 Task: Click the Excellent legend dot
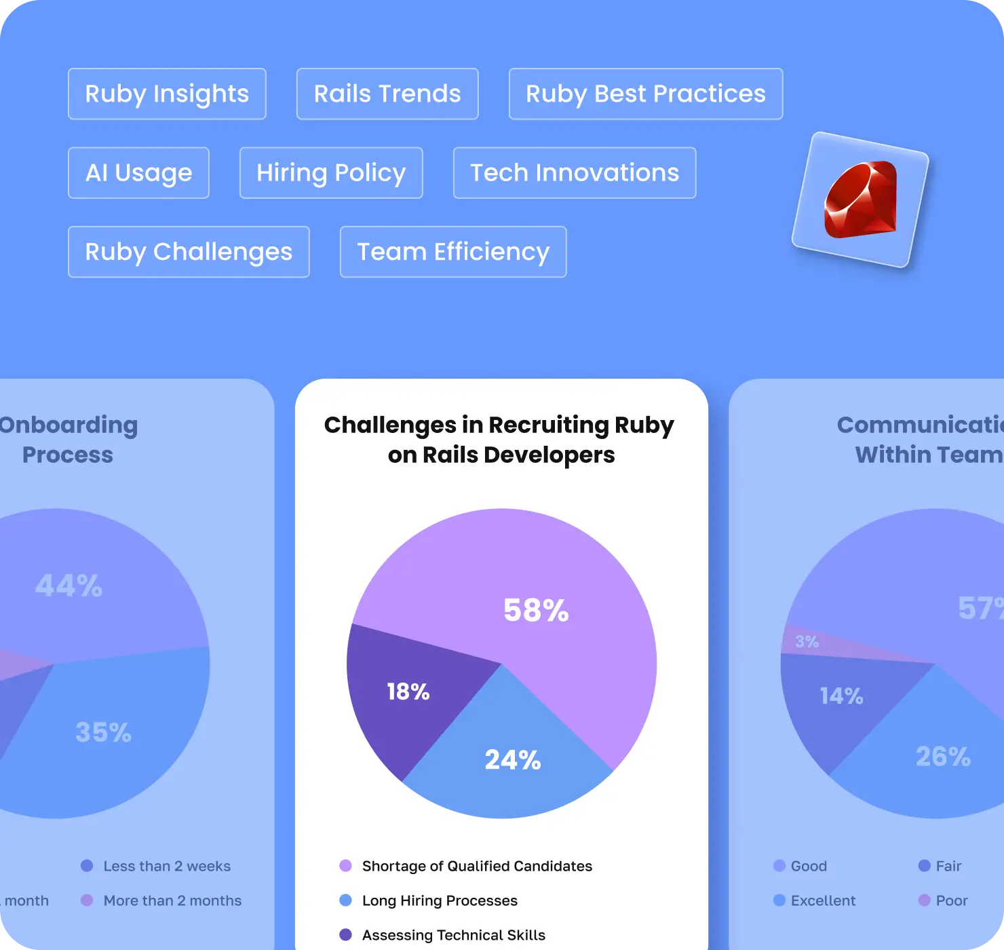(x=779, y=900)
